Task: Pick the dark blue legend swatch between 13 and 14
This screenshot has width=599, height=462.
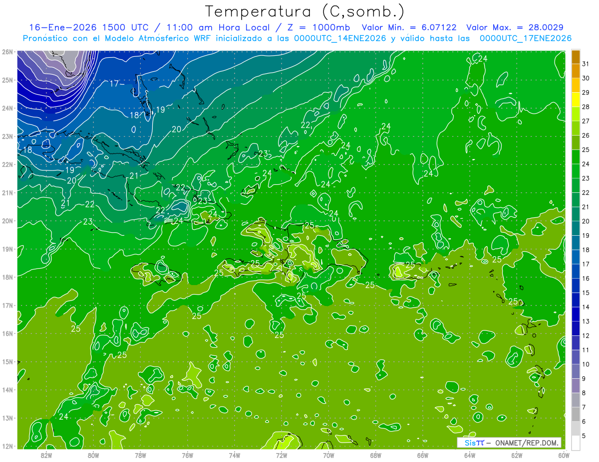Action: coord(576,314)
